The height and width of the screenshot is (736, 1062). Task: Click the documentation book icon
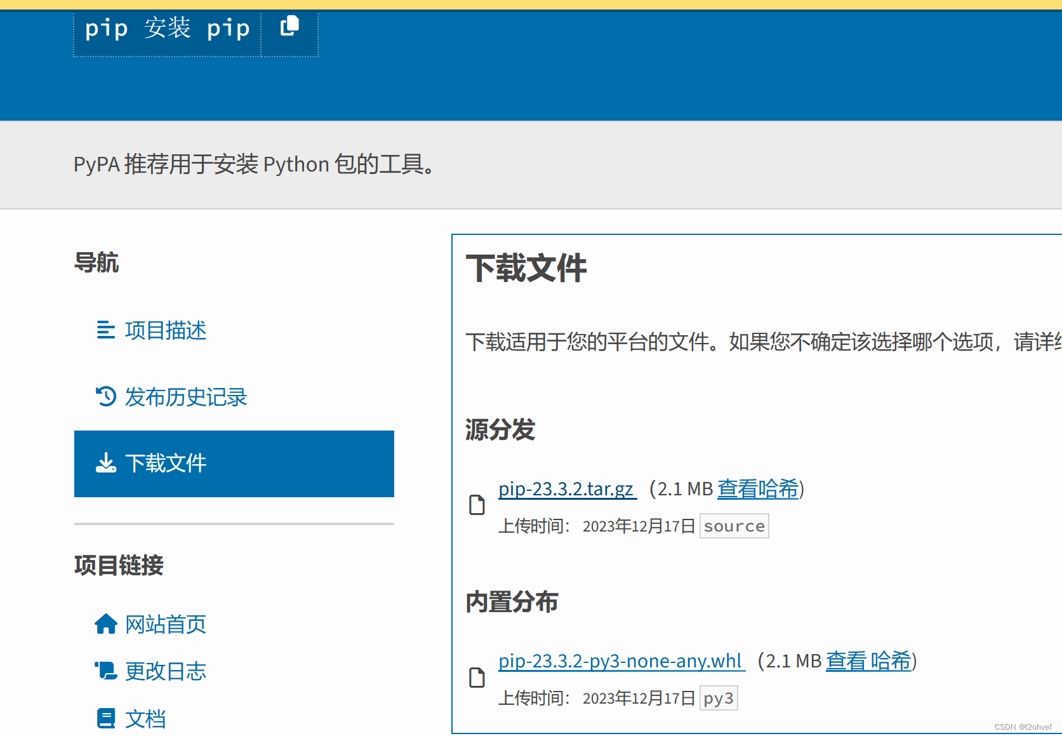click(x=105, y=718)
